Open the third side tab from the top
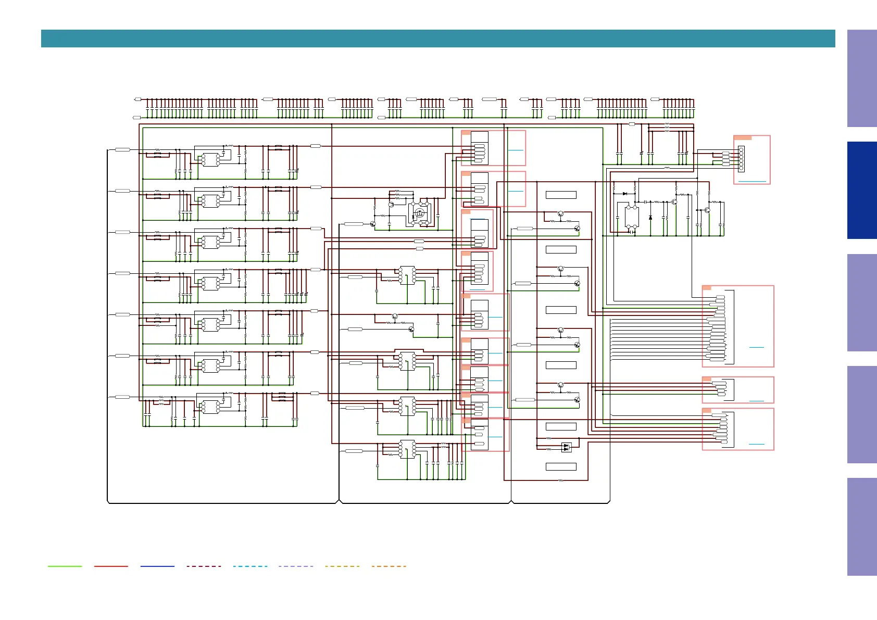Viewport: 877px width, 620px height. [861, 302]
